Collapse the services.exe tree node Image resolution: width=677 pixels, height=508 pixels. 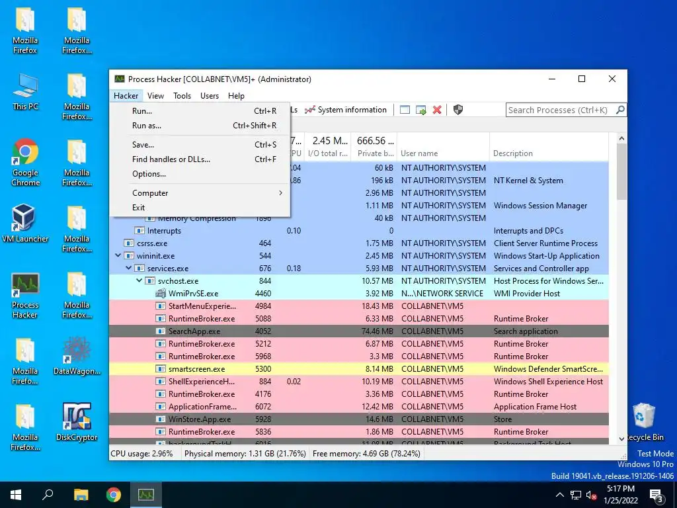(129, 268)
